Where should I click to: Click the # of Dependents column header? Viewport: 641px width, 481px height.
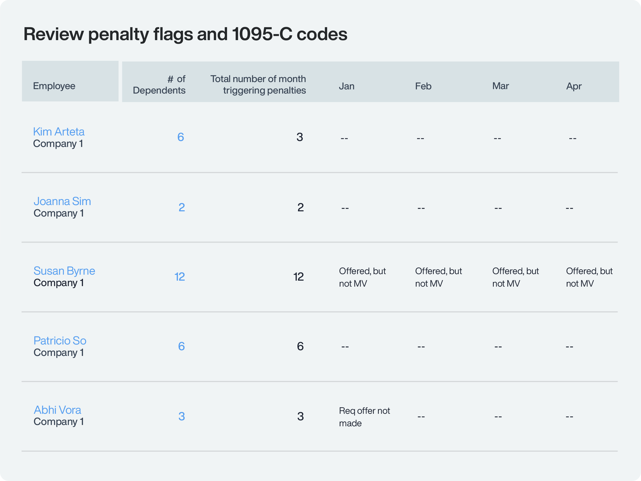click(x=159, y=85)
